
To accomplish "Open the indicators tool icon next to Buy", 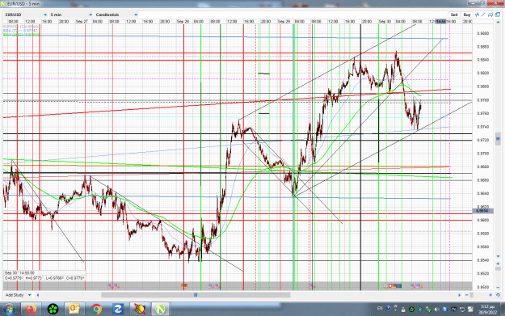I will click(478, 15).
